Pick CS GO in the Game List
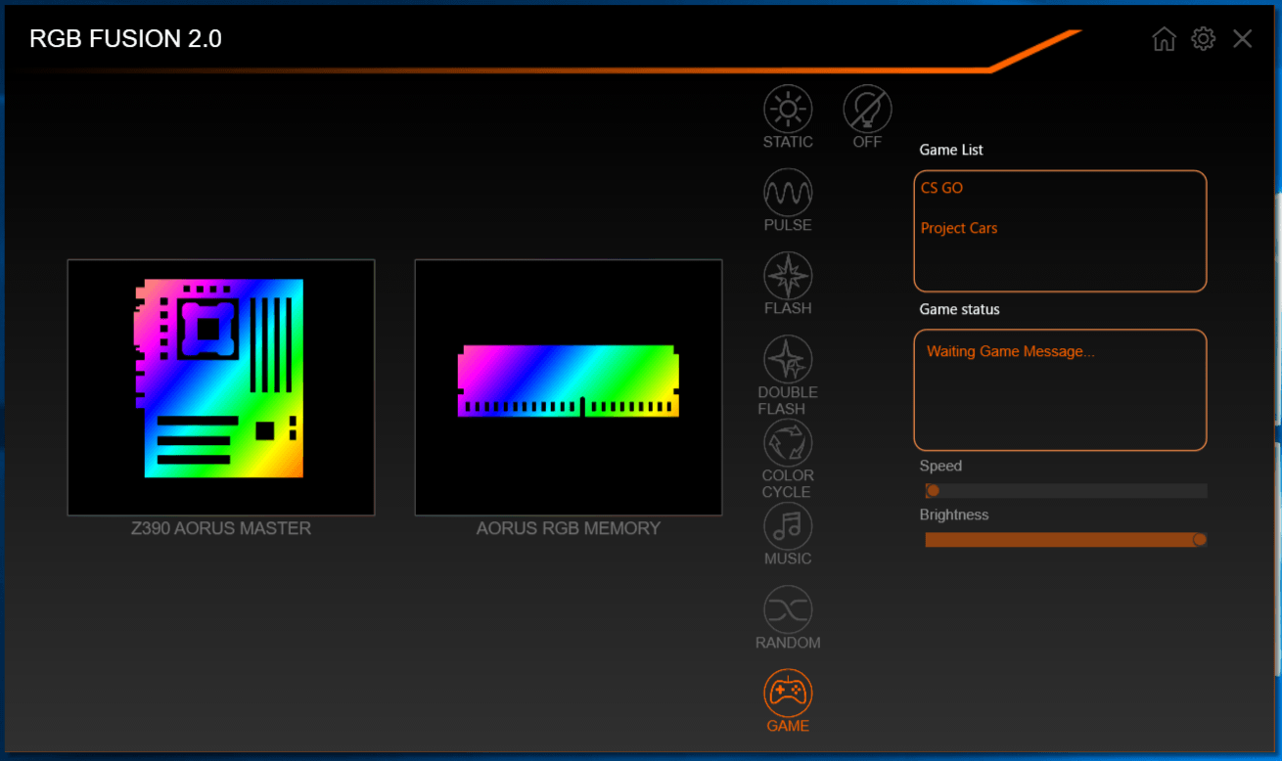 tap(941, 188)
